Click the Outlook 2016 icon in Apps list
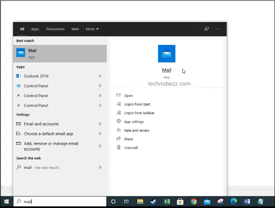The image size is (275, 208). pyautogui.click(x=18, y=76)
